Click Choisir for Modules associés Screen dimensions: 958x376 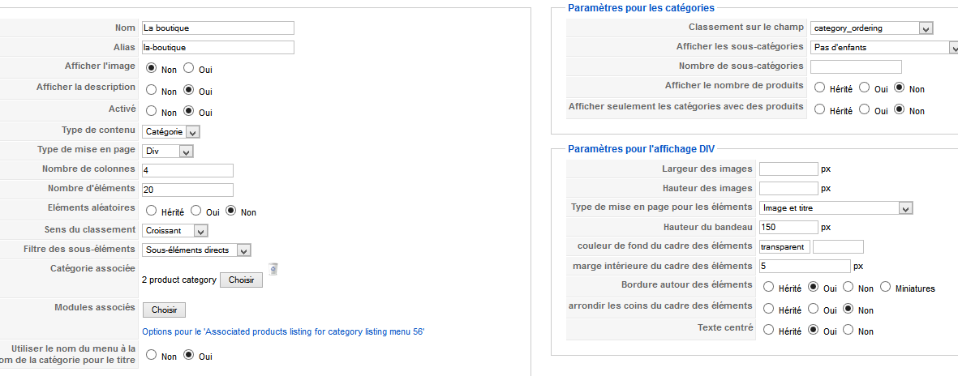(165, 310)
